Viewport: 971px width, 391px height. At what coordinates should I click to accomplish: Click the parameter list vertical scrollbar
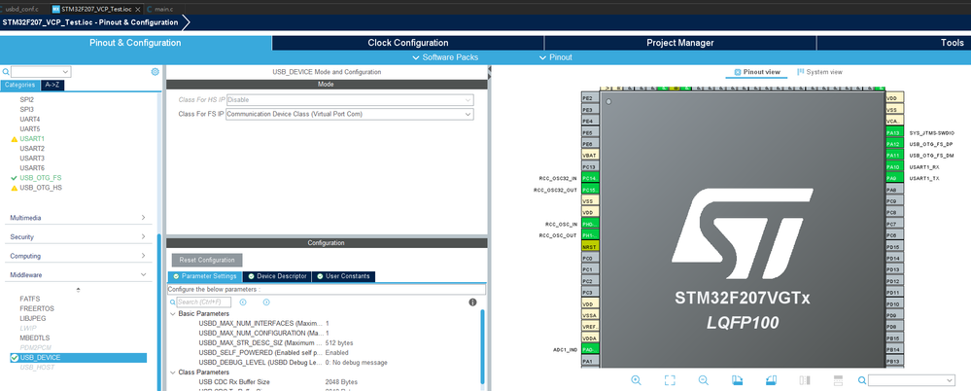pyautogui.click(x=482, y=347)
